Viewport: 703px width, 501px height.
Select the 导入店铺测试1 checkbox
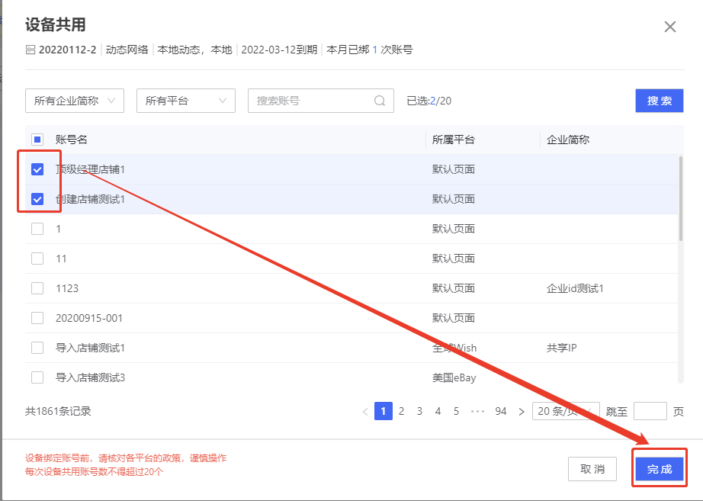(x=37, y=347)
